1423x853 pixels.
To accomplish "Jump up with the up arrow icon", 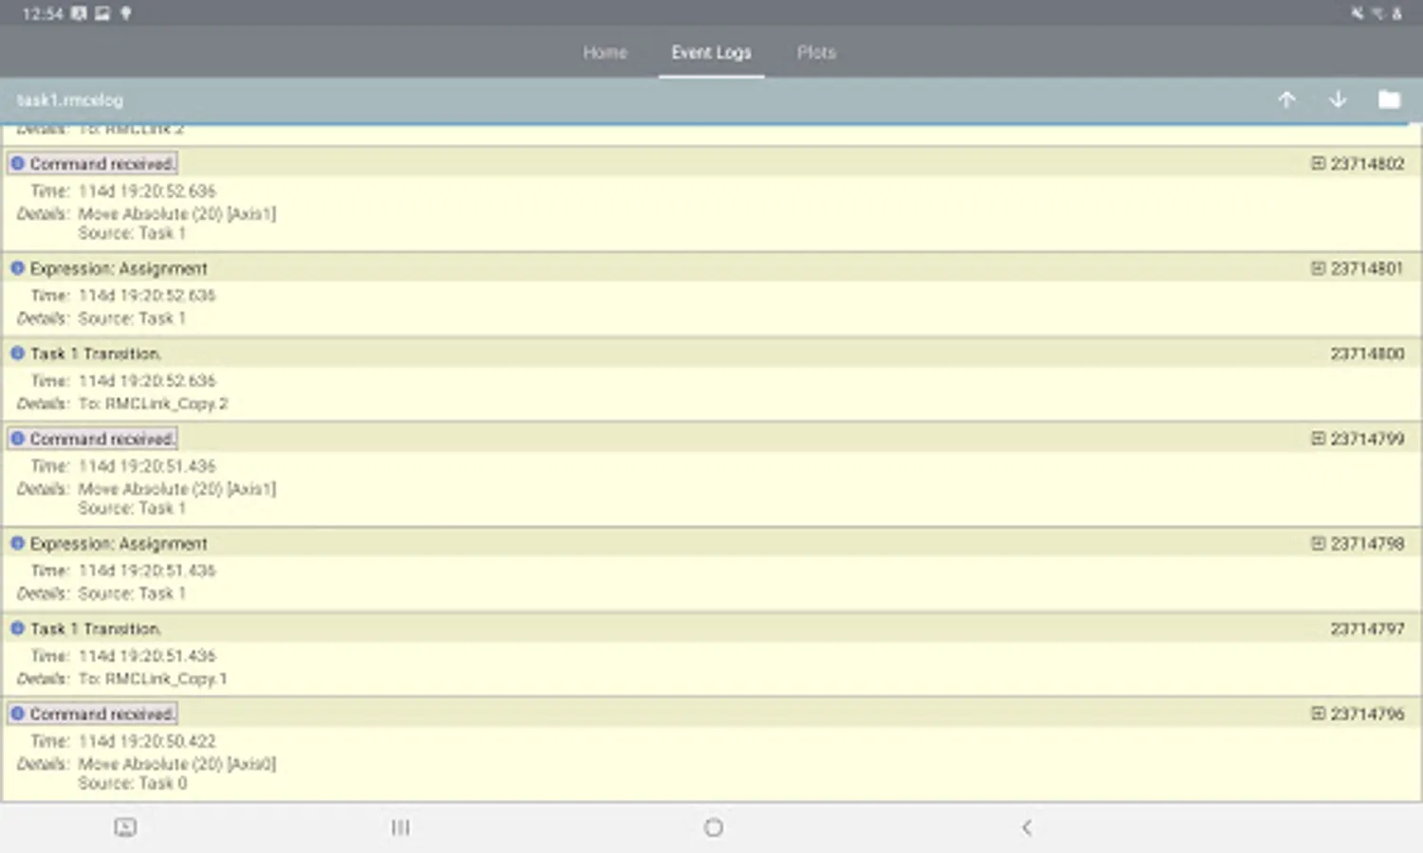I will [x=1286, y=100].
